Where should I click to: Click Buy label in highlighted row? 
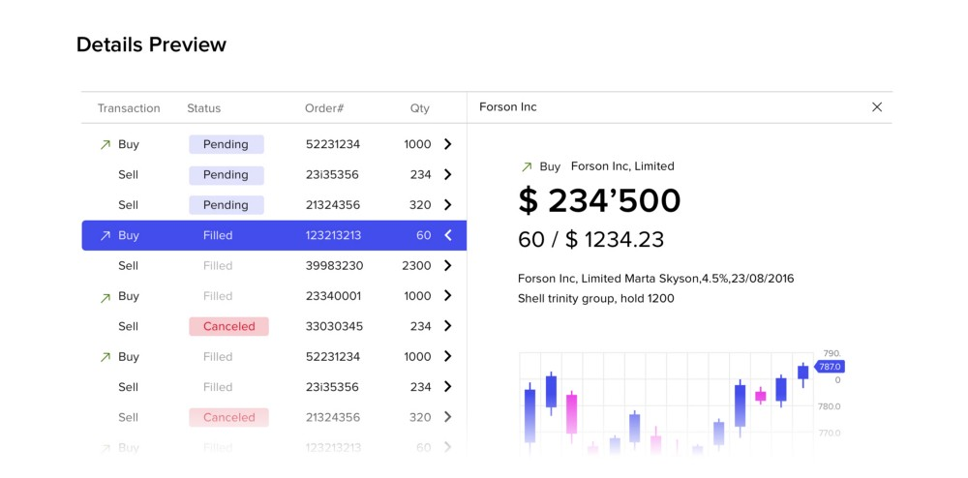tap(129, 235)
